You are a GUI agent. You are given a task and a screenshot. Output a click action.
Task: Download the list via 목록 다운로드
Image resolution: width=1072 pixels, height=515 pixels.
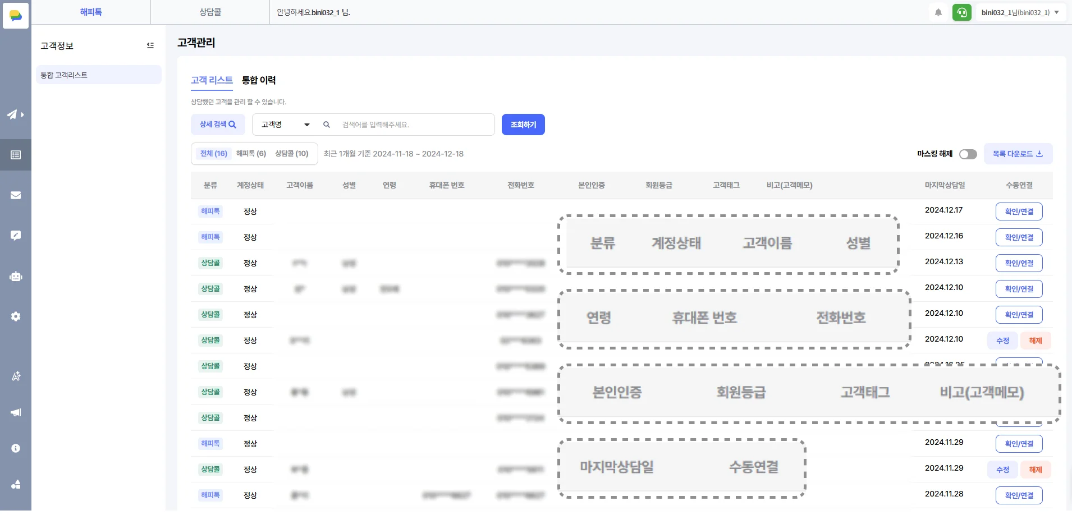[1017, 154]
